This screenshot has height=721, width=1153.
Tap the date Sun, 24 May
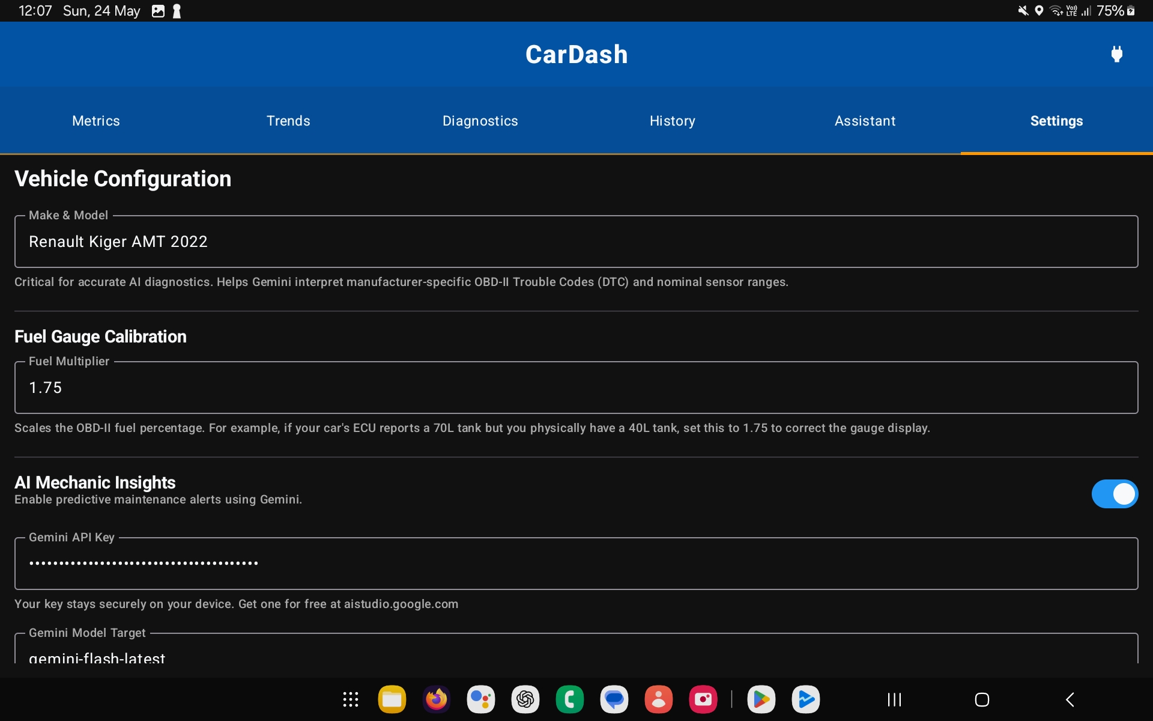[x=101, y=11]
